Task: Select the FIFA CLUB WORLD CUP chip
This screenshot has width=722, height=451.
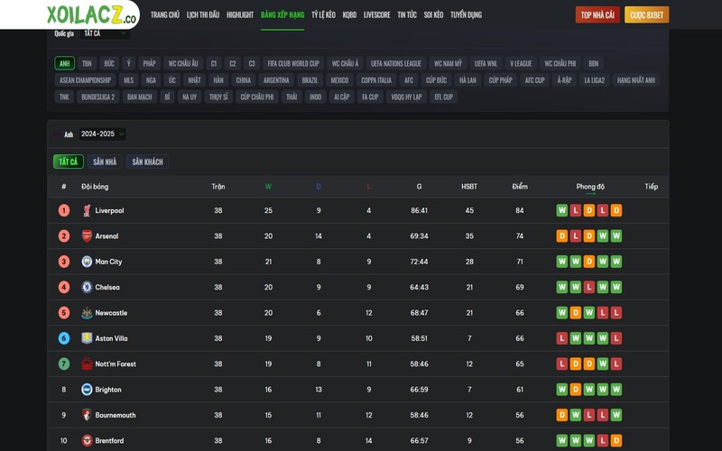Action: [x=293, y=63]
